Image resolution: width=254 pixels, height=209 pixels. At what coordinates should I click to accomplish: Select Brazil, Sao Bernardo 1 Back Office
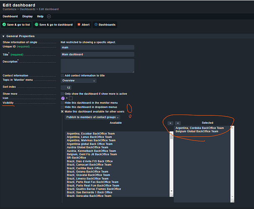click(90, 192)
